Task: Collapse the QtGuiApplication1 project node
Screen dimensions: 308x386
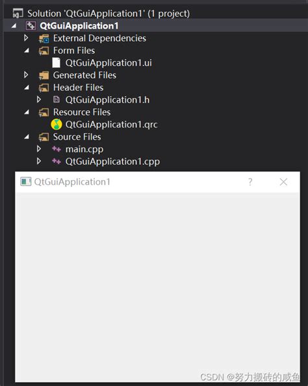Action: coord(14,25)
